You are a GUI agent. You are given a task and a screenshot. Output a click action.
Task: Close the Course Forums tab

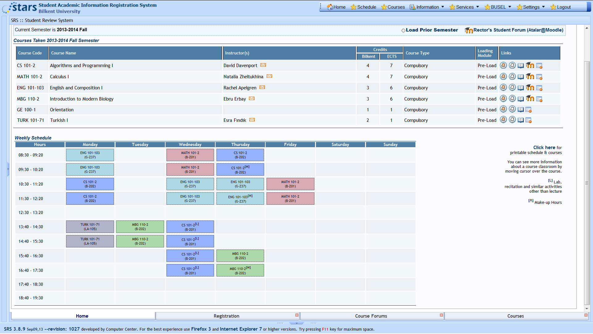coord(441,315)
